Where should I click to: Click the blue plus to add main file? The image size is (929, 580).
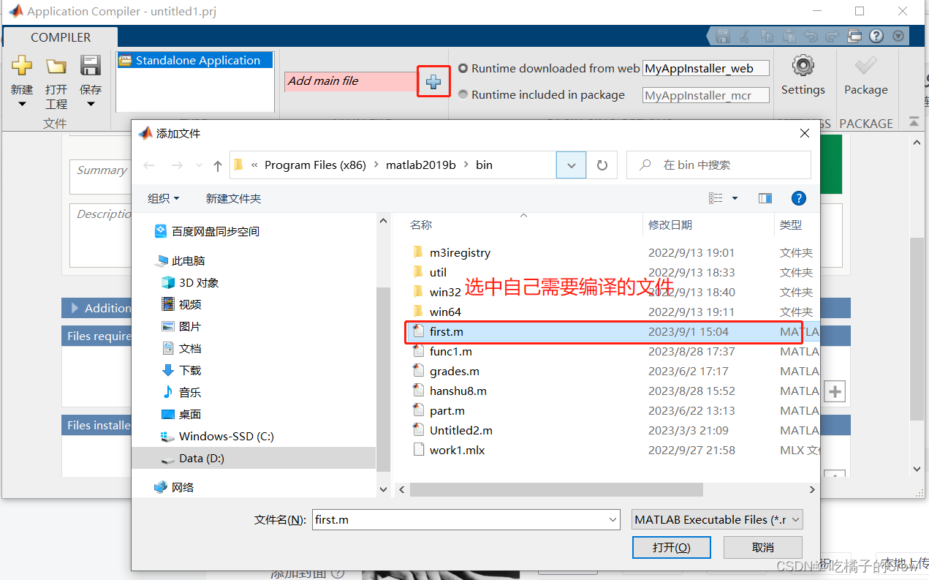coord(433,82)
